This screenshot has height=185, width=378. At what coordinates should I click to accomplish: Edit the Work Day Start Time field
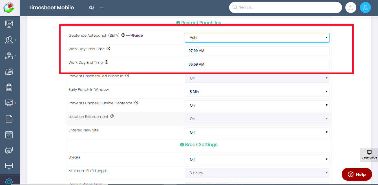[257, 51]
